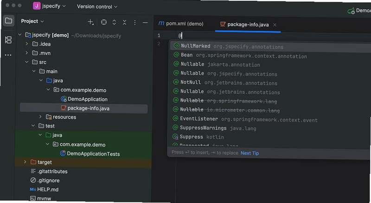Expand the resources folder

pyautogui.click(x=40, y=117)
